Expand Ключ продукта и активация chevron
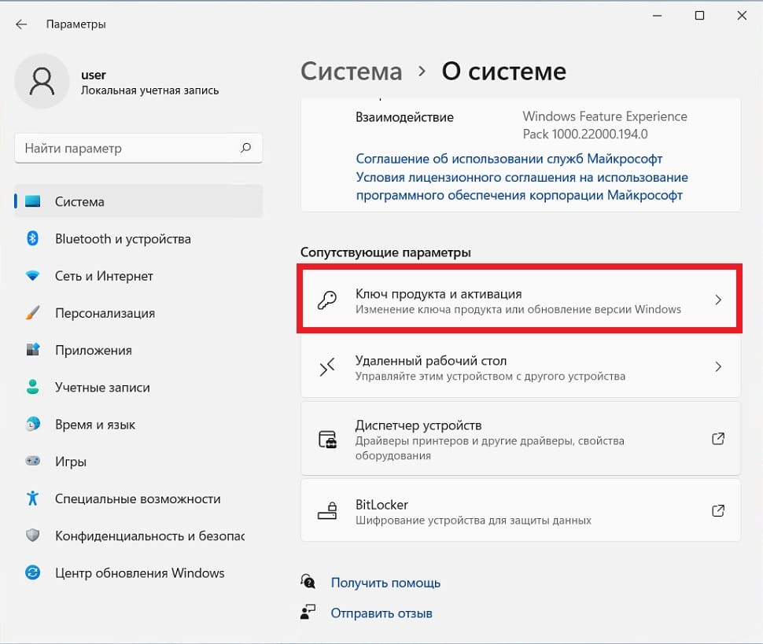The image size is (763, 644). coord(718,300)
